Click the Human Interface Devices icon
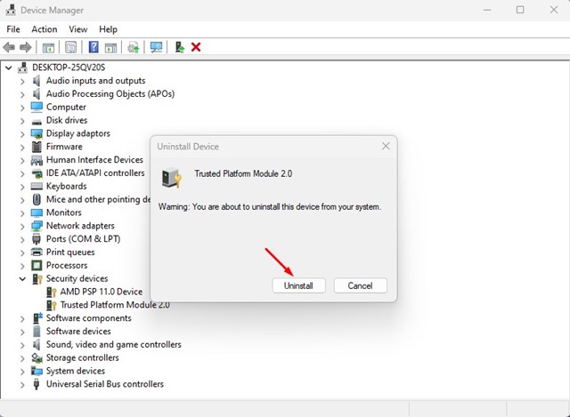The height and width of the screenshot is (417, 570). [37, 160]
